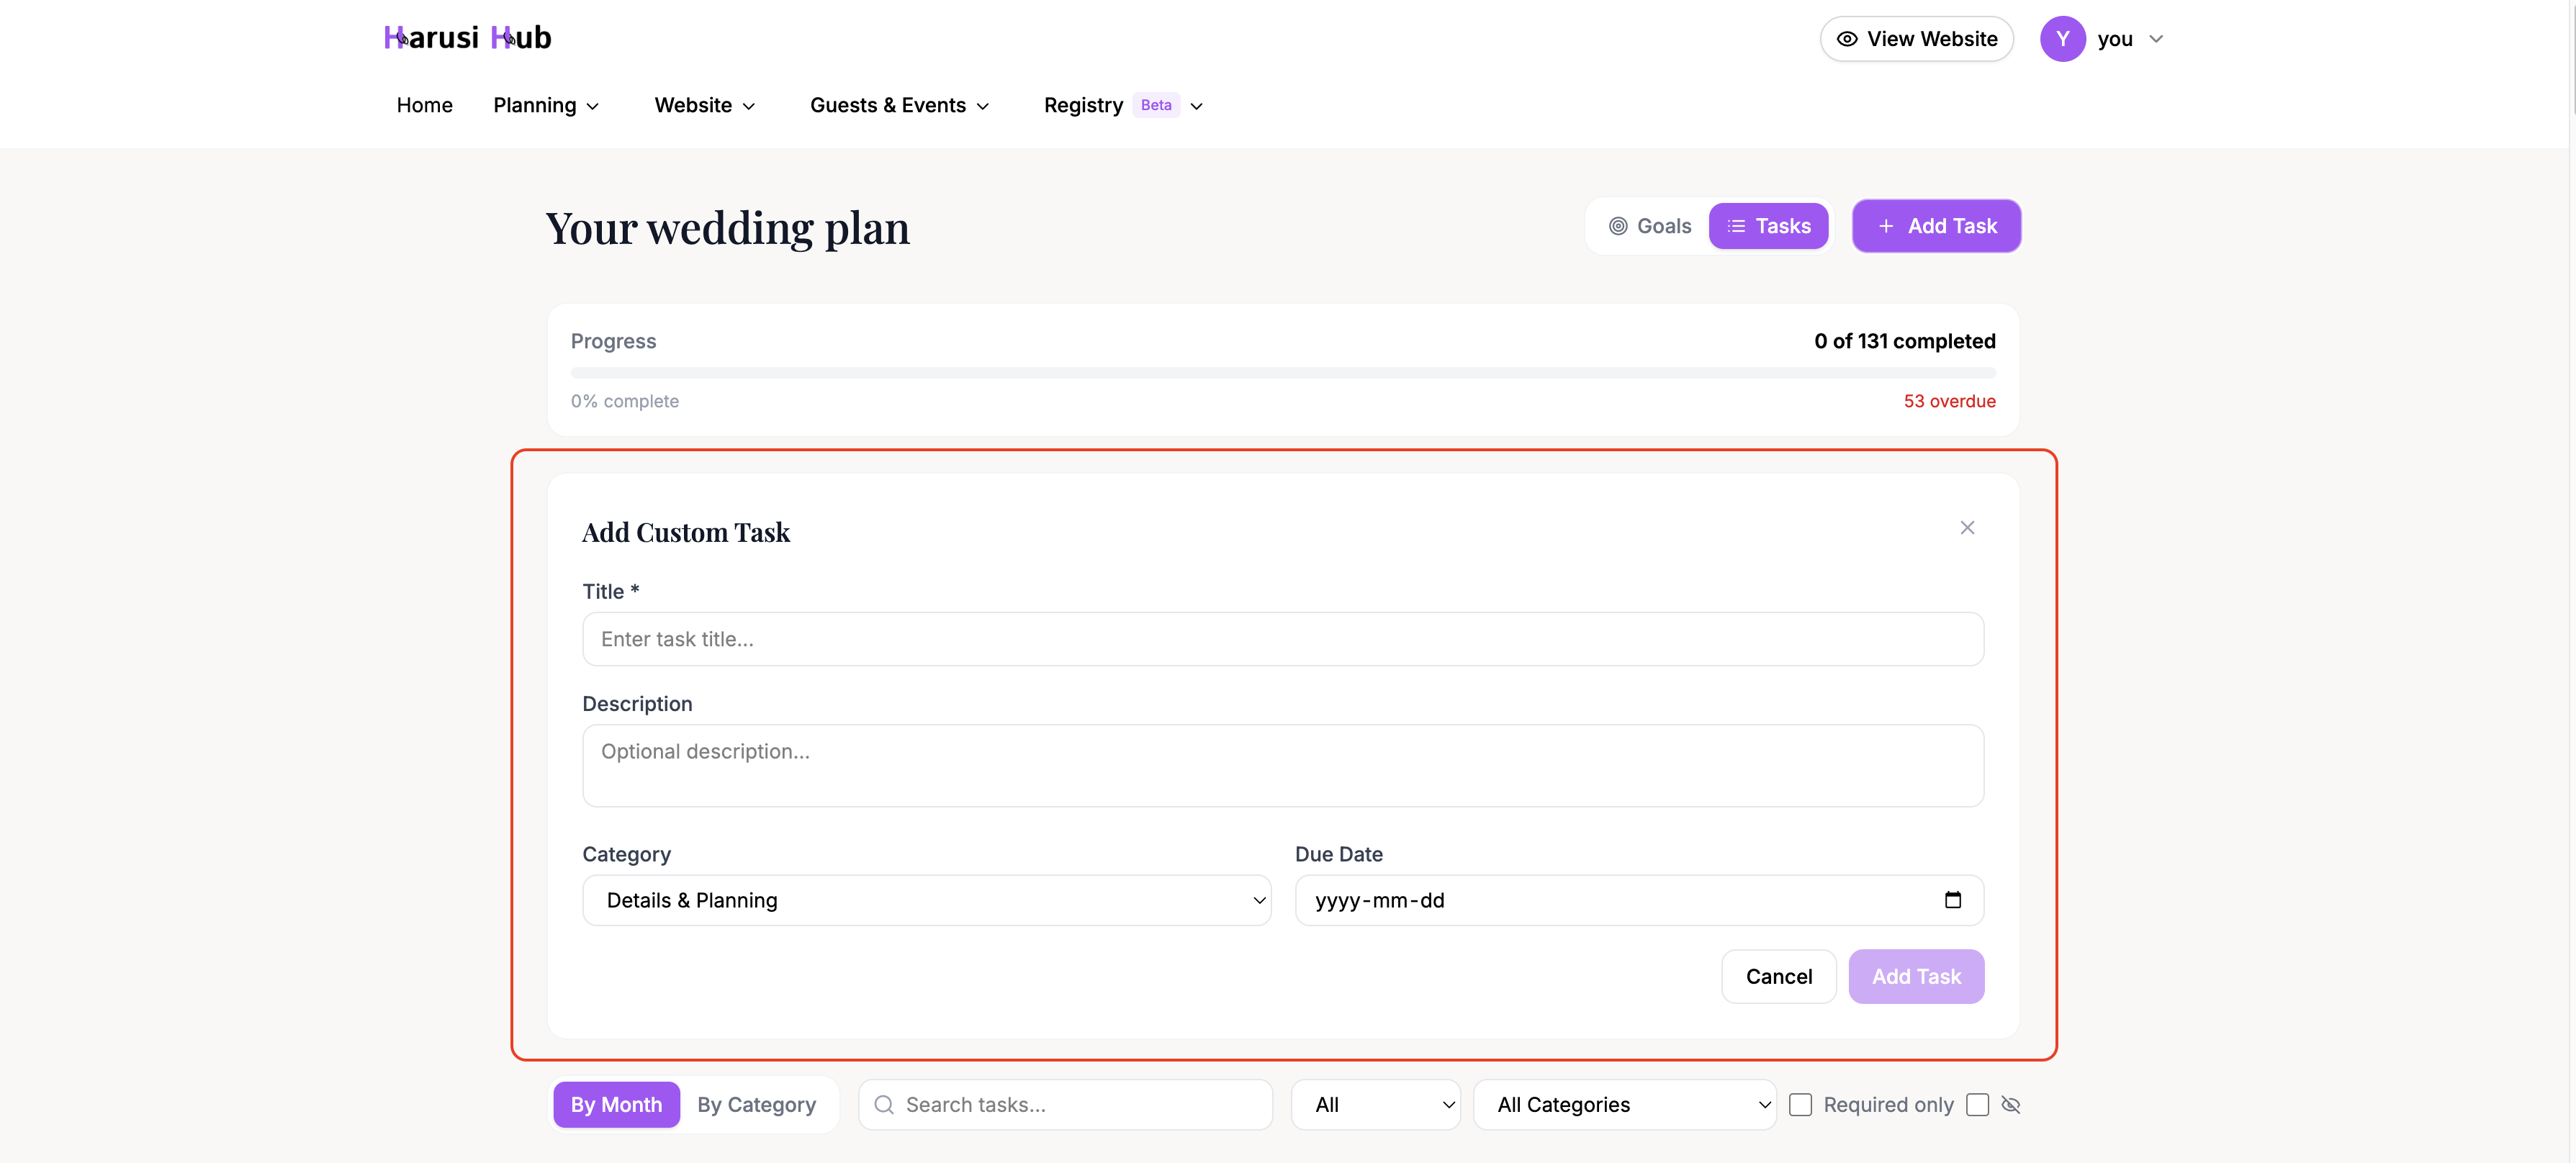Toggle the crossed-eye hidden tasks visibility icon
Screen dimensions: 2576x1163
click(2011, 1105)
